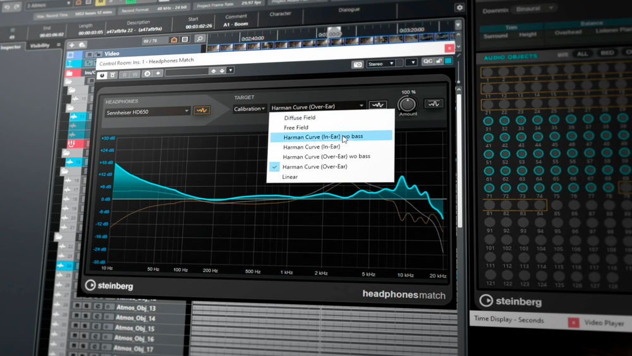Click the Amount knob
Screen dimensions: 632x356
click(x=408, y=102)
